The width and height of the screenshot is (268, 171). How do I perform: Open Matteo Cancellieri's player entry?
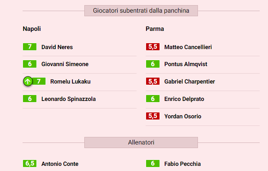pyautogui.click(x=188, y=47)
